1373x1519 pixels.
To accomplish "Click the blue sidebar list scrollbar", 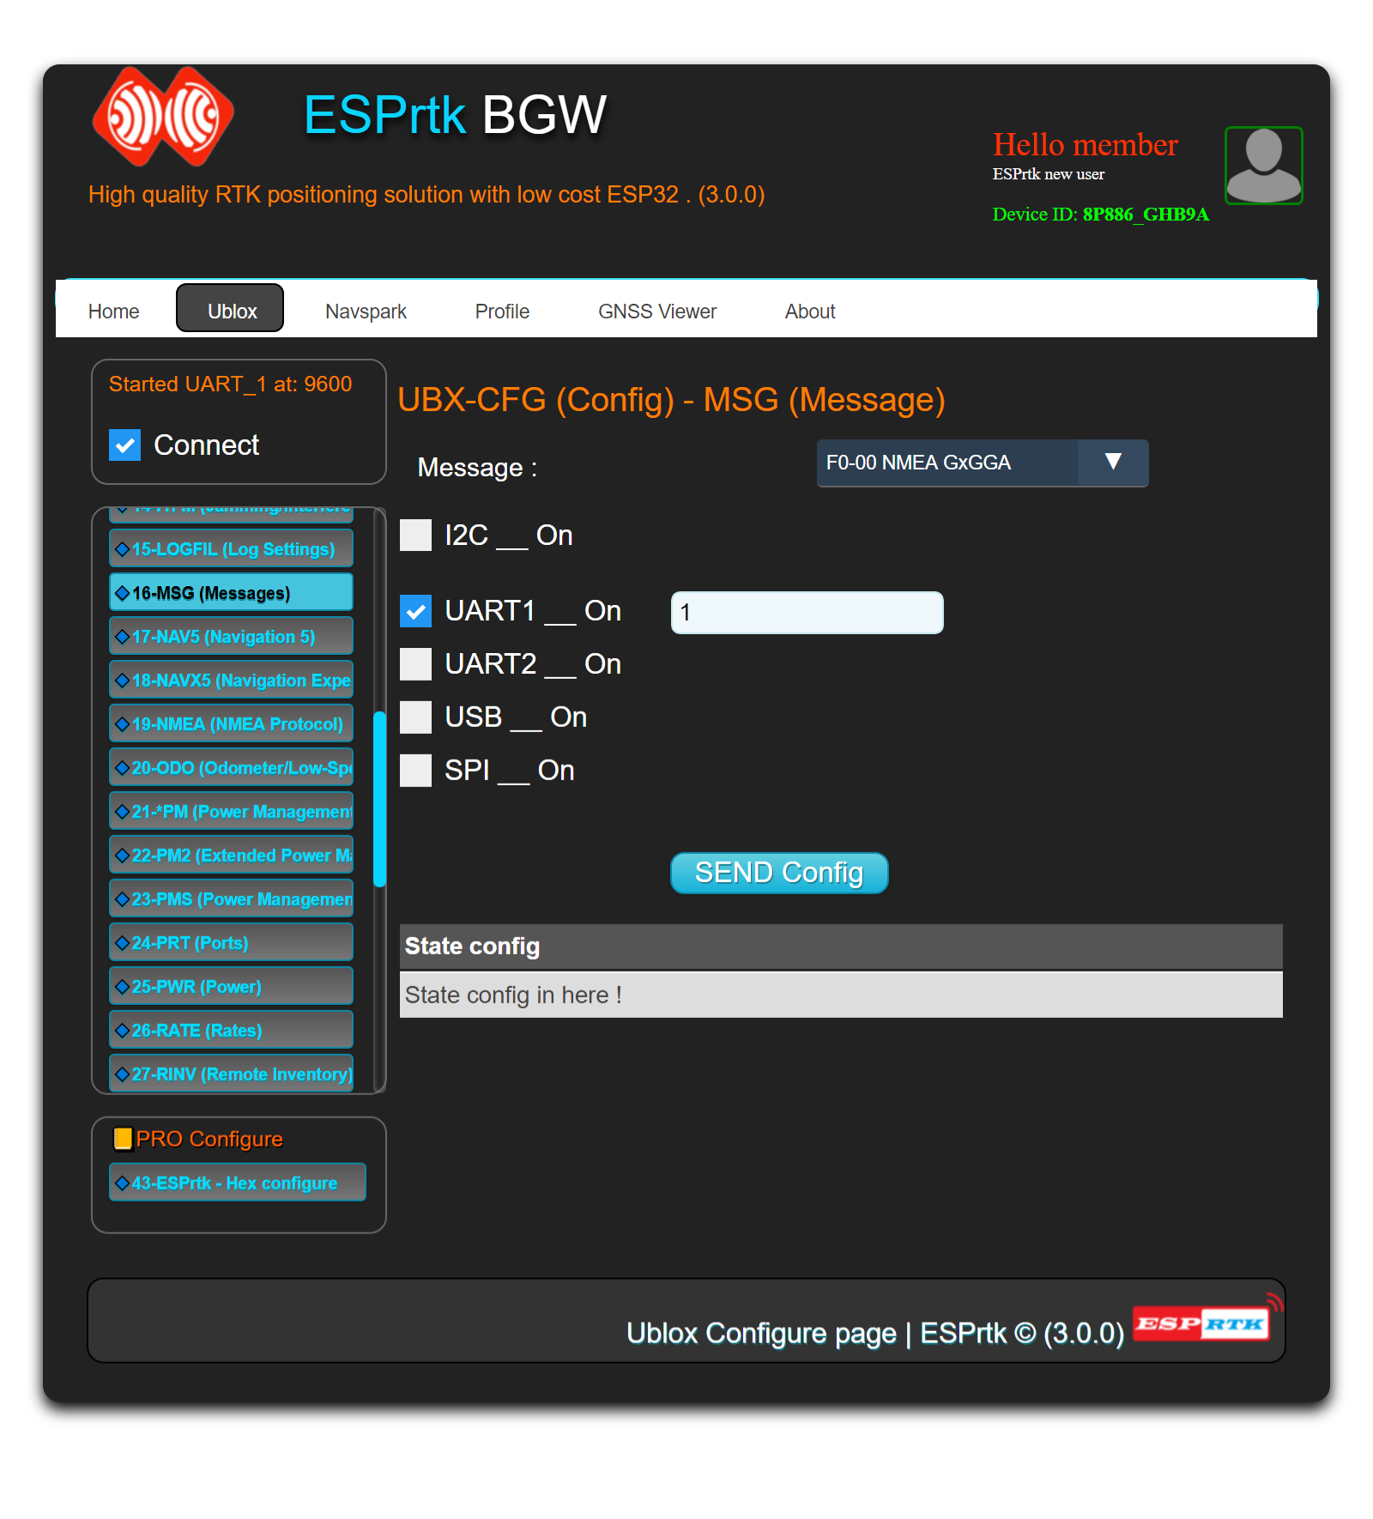I will [x=379, y=798].
